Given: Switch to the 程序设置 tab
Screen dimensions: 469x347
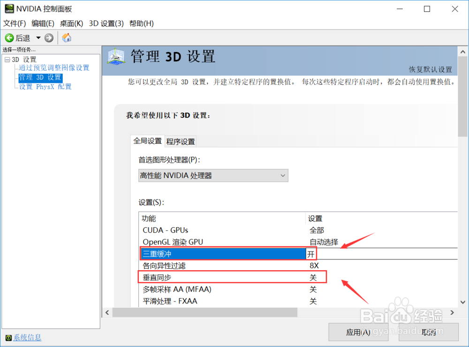Looking at the screenshot, I should 181,141.
